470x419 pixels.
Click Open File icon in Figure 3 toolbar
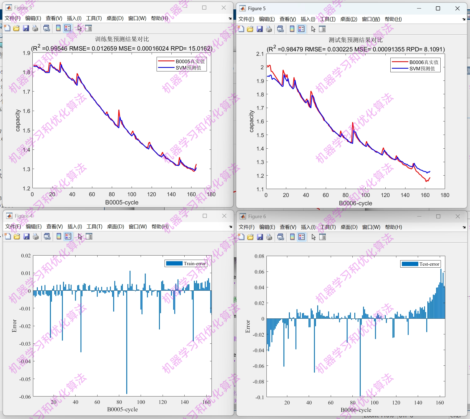coord(16,28)
